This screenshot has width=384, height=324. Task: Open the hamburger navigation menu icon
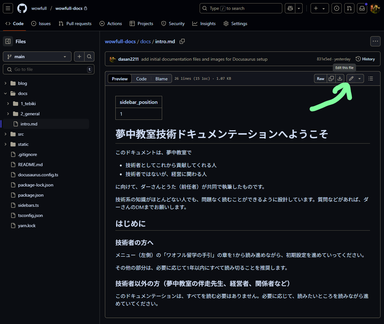tap(8, 8)
